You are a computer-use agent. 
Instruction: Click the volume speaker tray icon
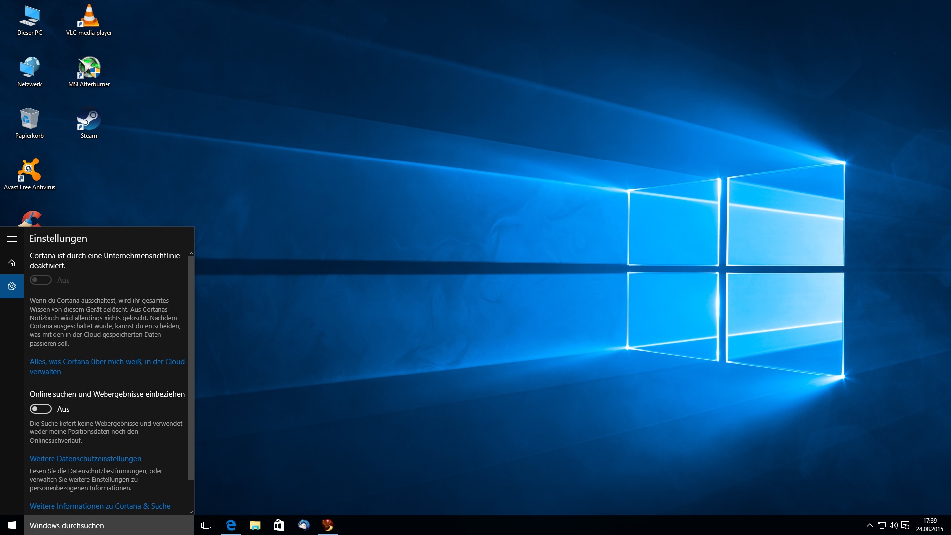894,525
